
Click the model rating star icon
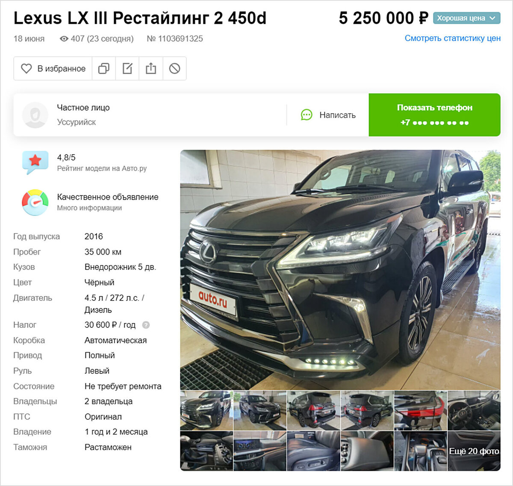point(35,162)
